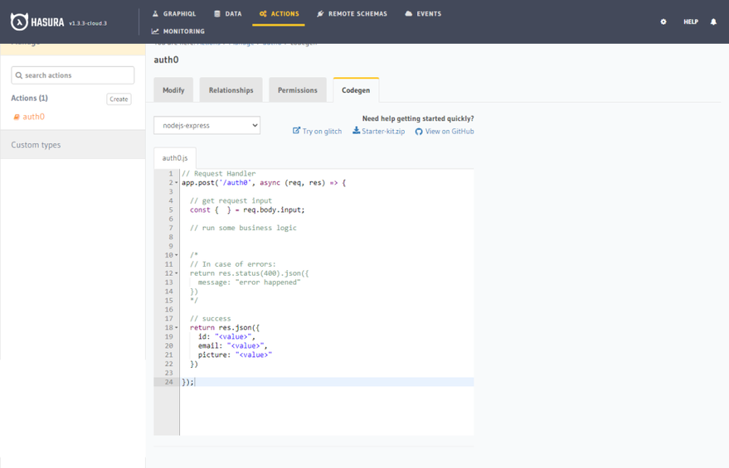Click the Hasura logo icon

click(x=19, y=22)
